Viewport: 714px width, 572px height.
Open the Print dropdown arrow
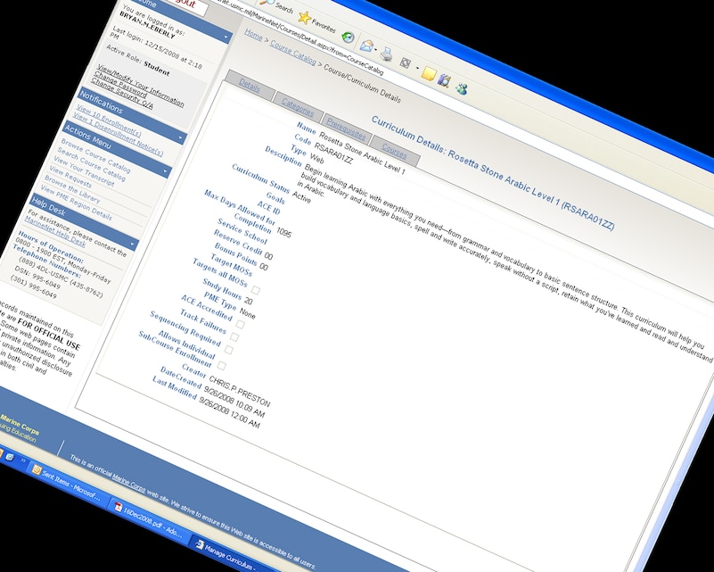pyautogui.click(x=416, y=67)
